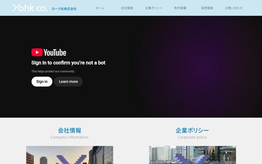Click the 'This helps protect our community' text
This screenshot has height=164, width=262.
pyautogui.click(x=53, y=71)
